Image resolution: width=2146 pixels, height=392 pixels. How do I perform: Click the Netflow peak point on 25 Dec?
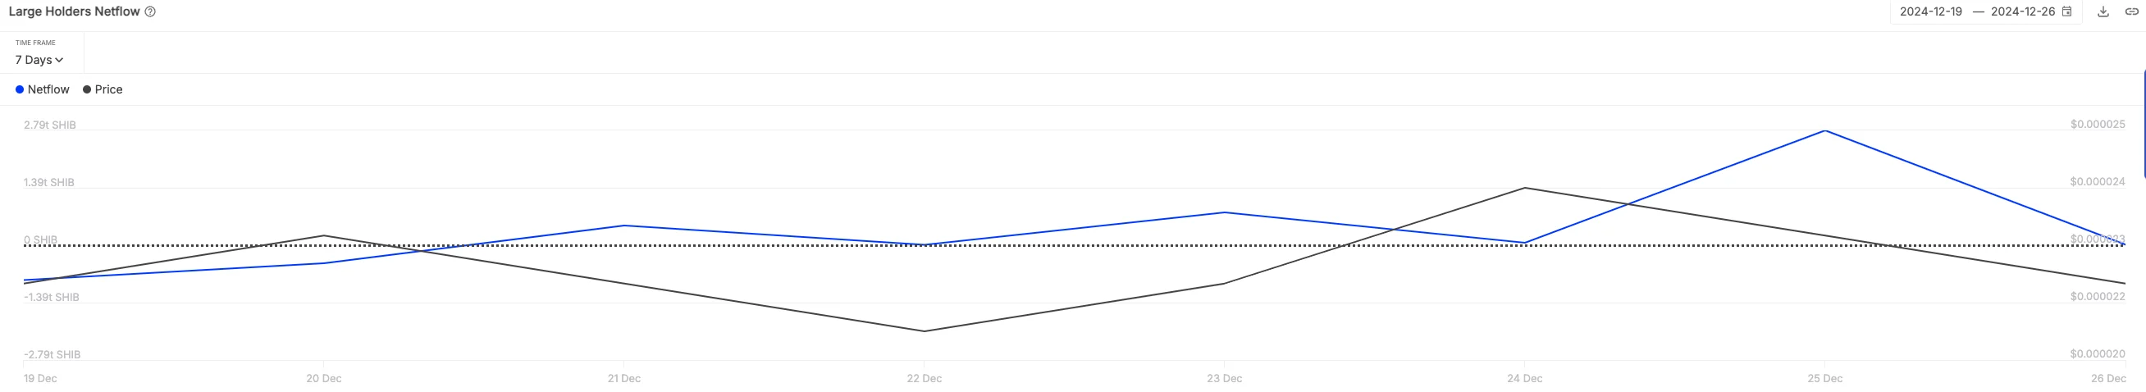[x=1824, y=130]
